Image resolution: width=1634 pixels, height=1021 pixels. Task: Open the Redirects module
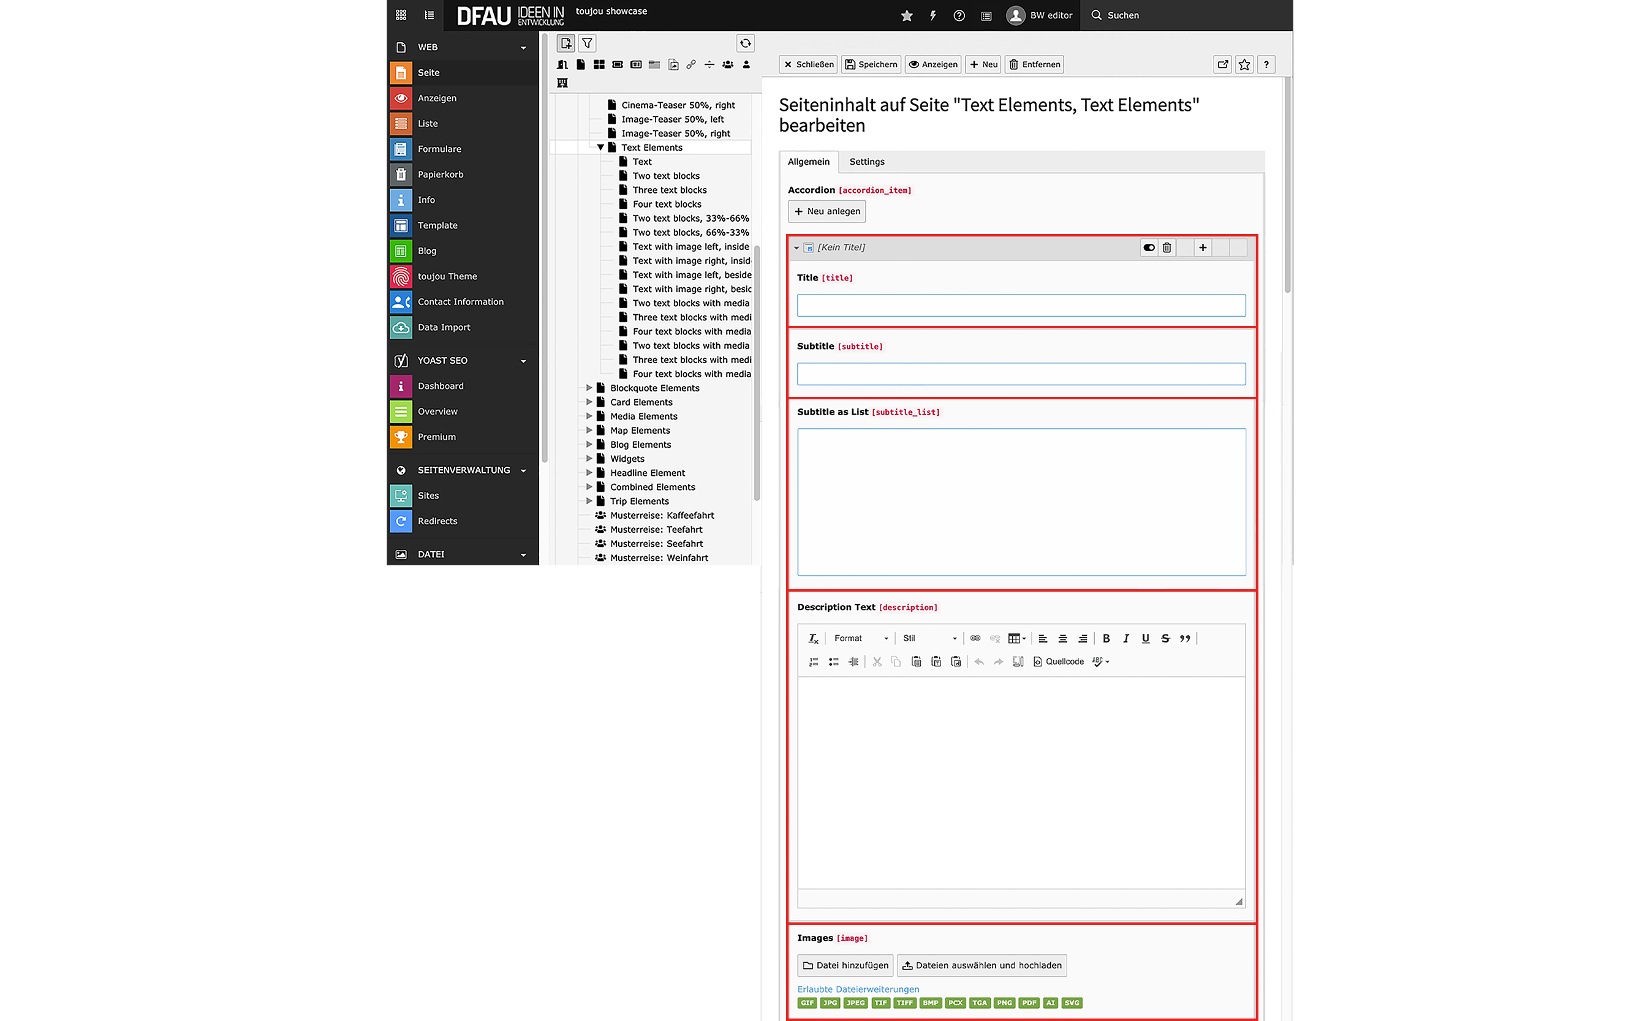pyautogui.click(x=463, y=521)
